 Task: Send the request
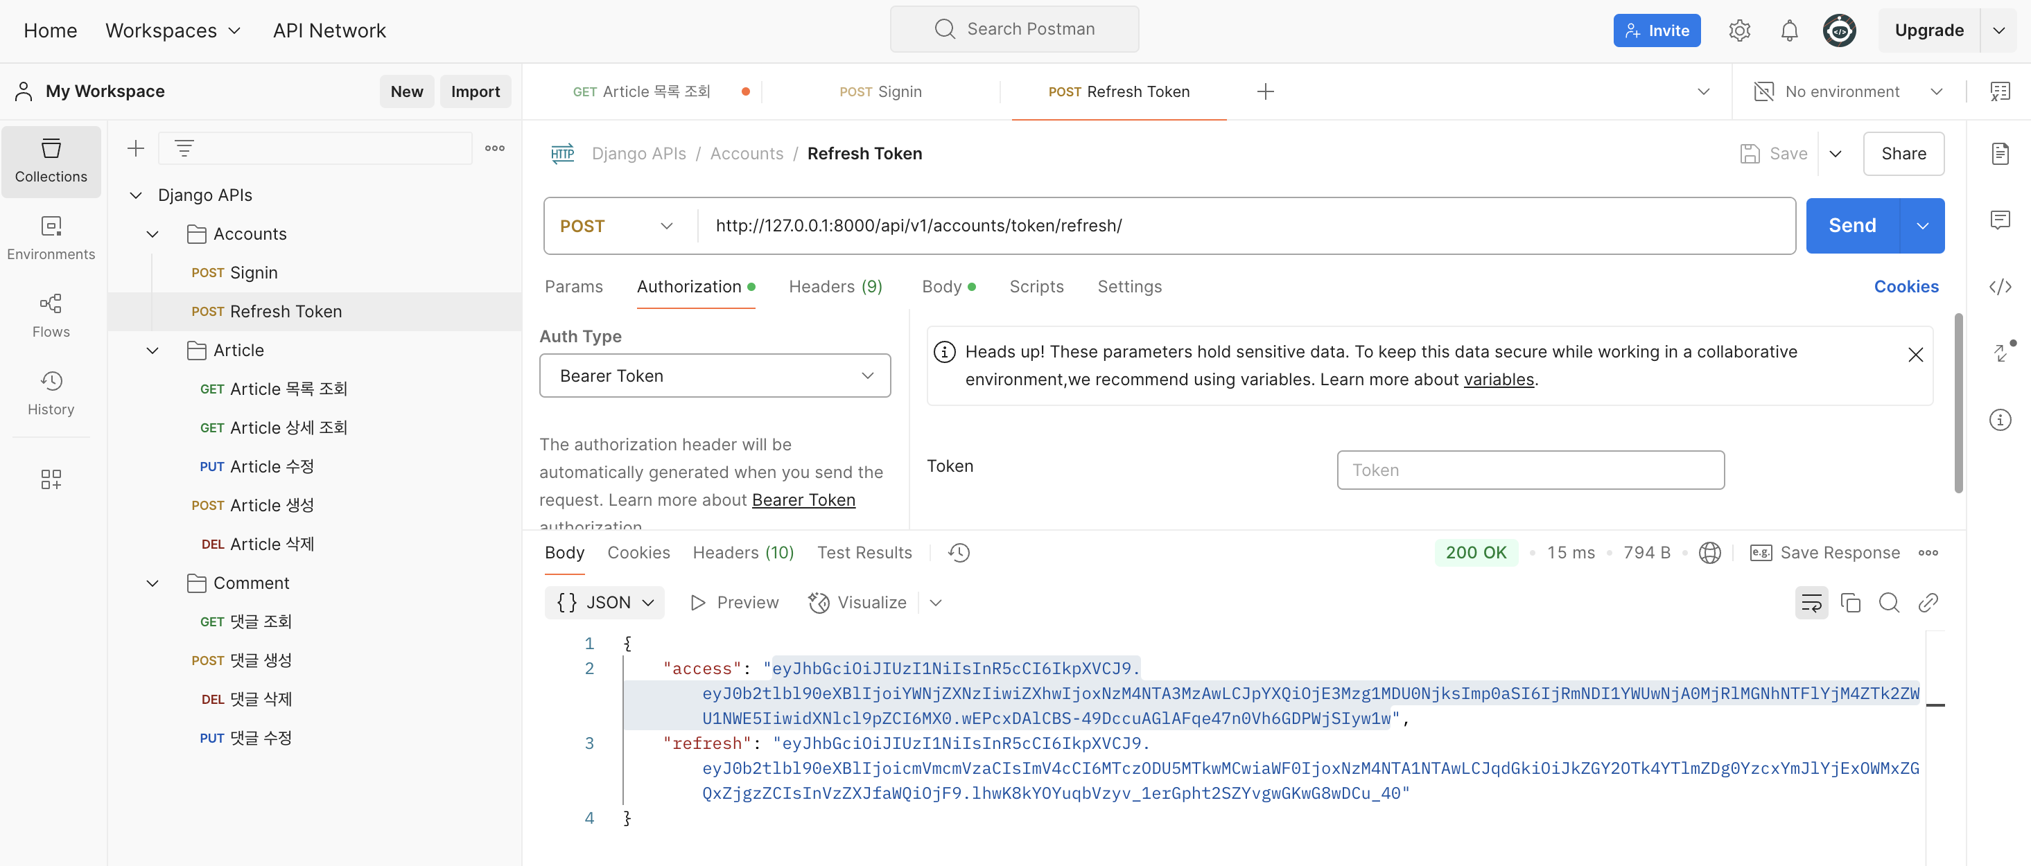point(1852,225)
